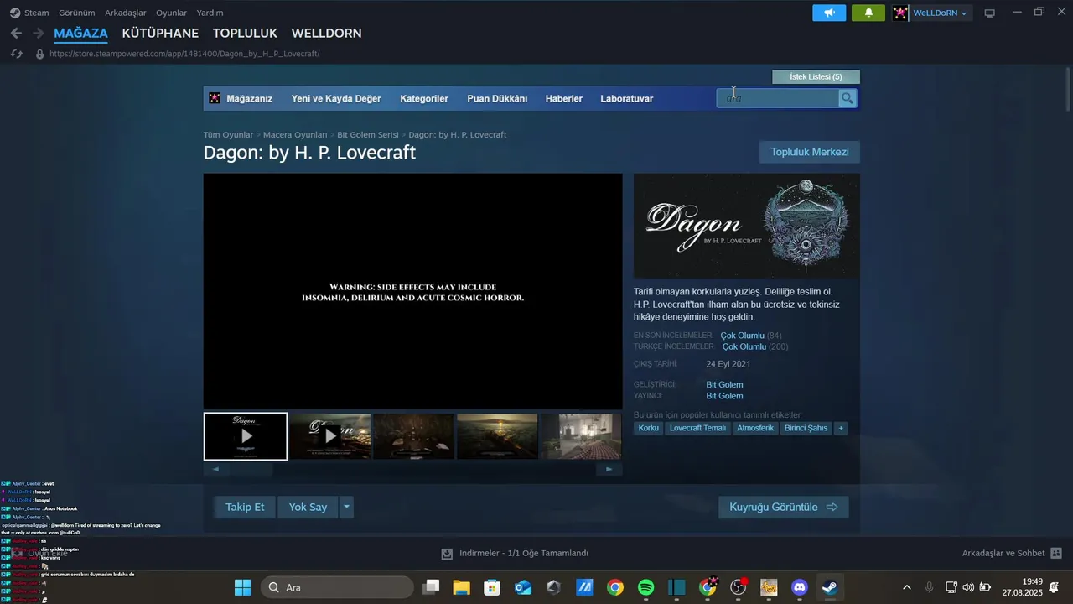
Task: Show more tags with the plus button
Action: [841, 429]
